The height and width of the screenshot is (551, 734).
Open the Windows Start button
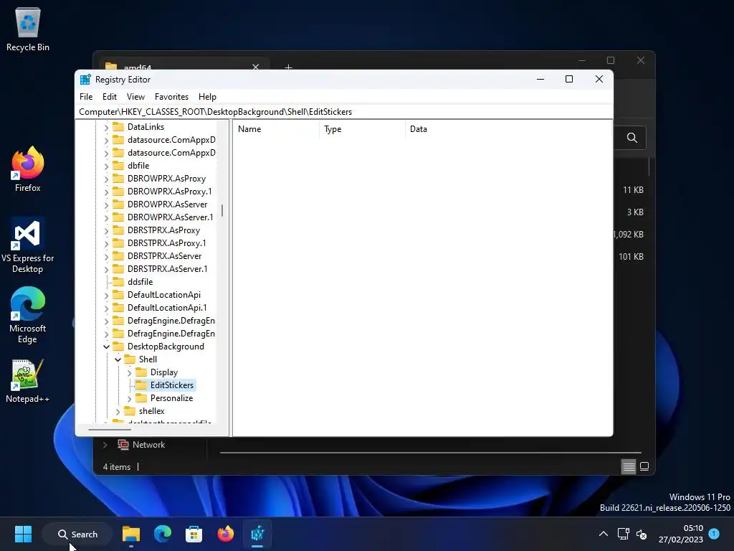(23, 534)
